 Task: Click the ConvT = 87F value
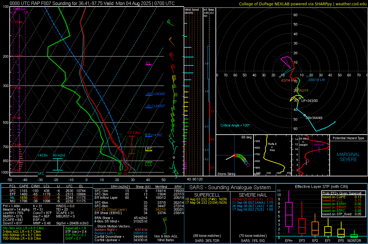click(42, 213)
